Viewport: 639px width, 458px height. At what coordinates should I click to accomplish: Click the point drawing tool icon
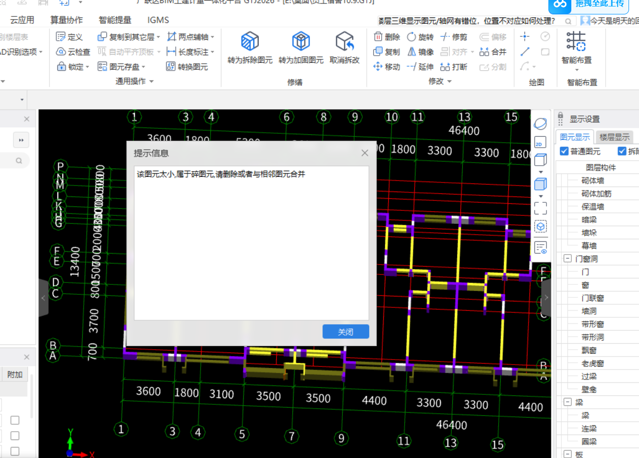tap(525, 36)
